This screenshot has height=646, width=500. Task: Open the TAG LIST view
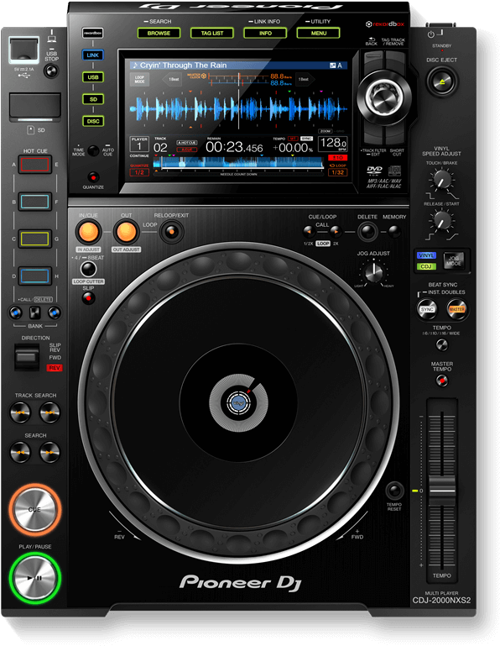(212, 33)
